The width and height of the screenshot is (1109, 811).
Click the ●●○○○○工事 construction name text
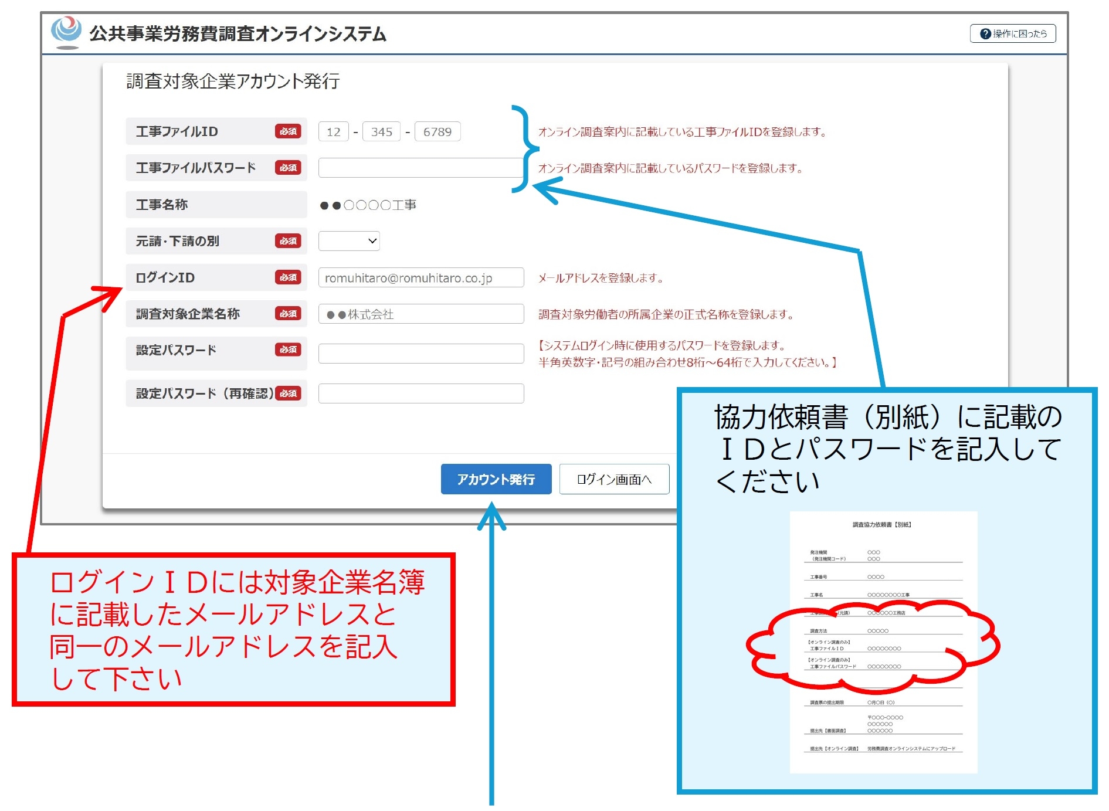click(x=368, y=205)
